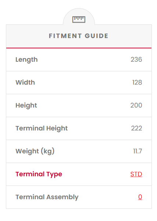Click the semicircle badge holding the ruler

79,17
